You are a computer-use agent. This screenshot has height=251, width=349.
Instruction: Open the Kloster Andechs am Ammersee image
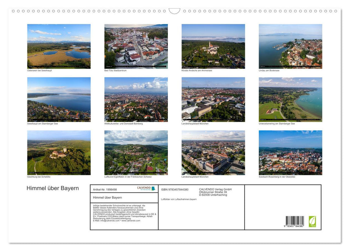tap(213, 46)
